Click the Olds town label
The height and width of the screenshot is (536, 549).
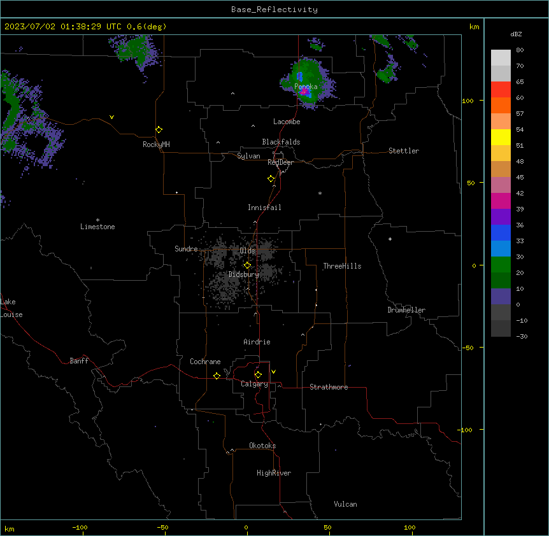pos(247,251)
